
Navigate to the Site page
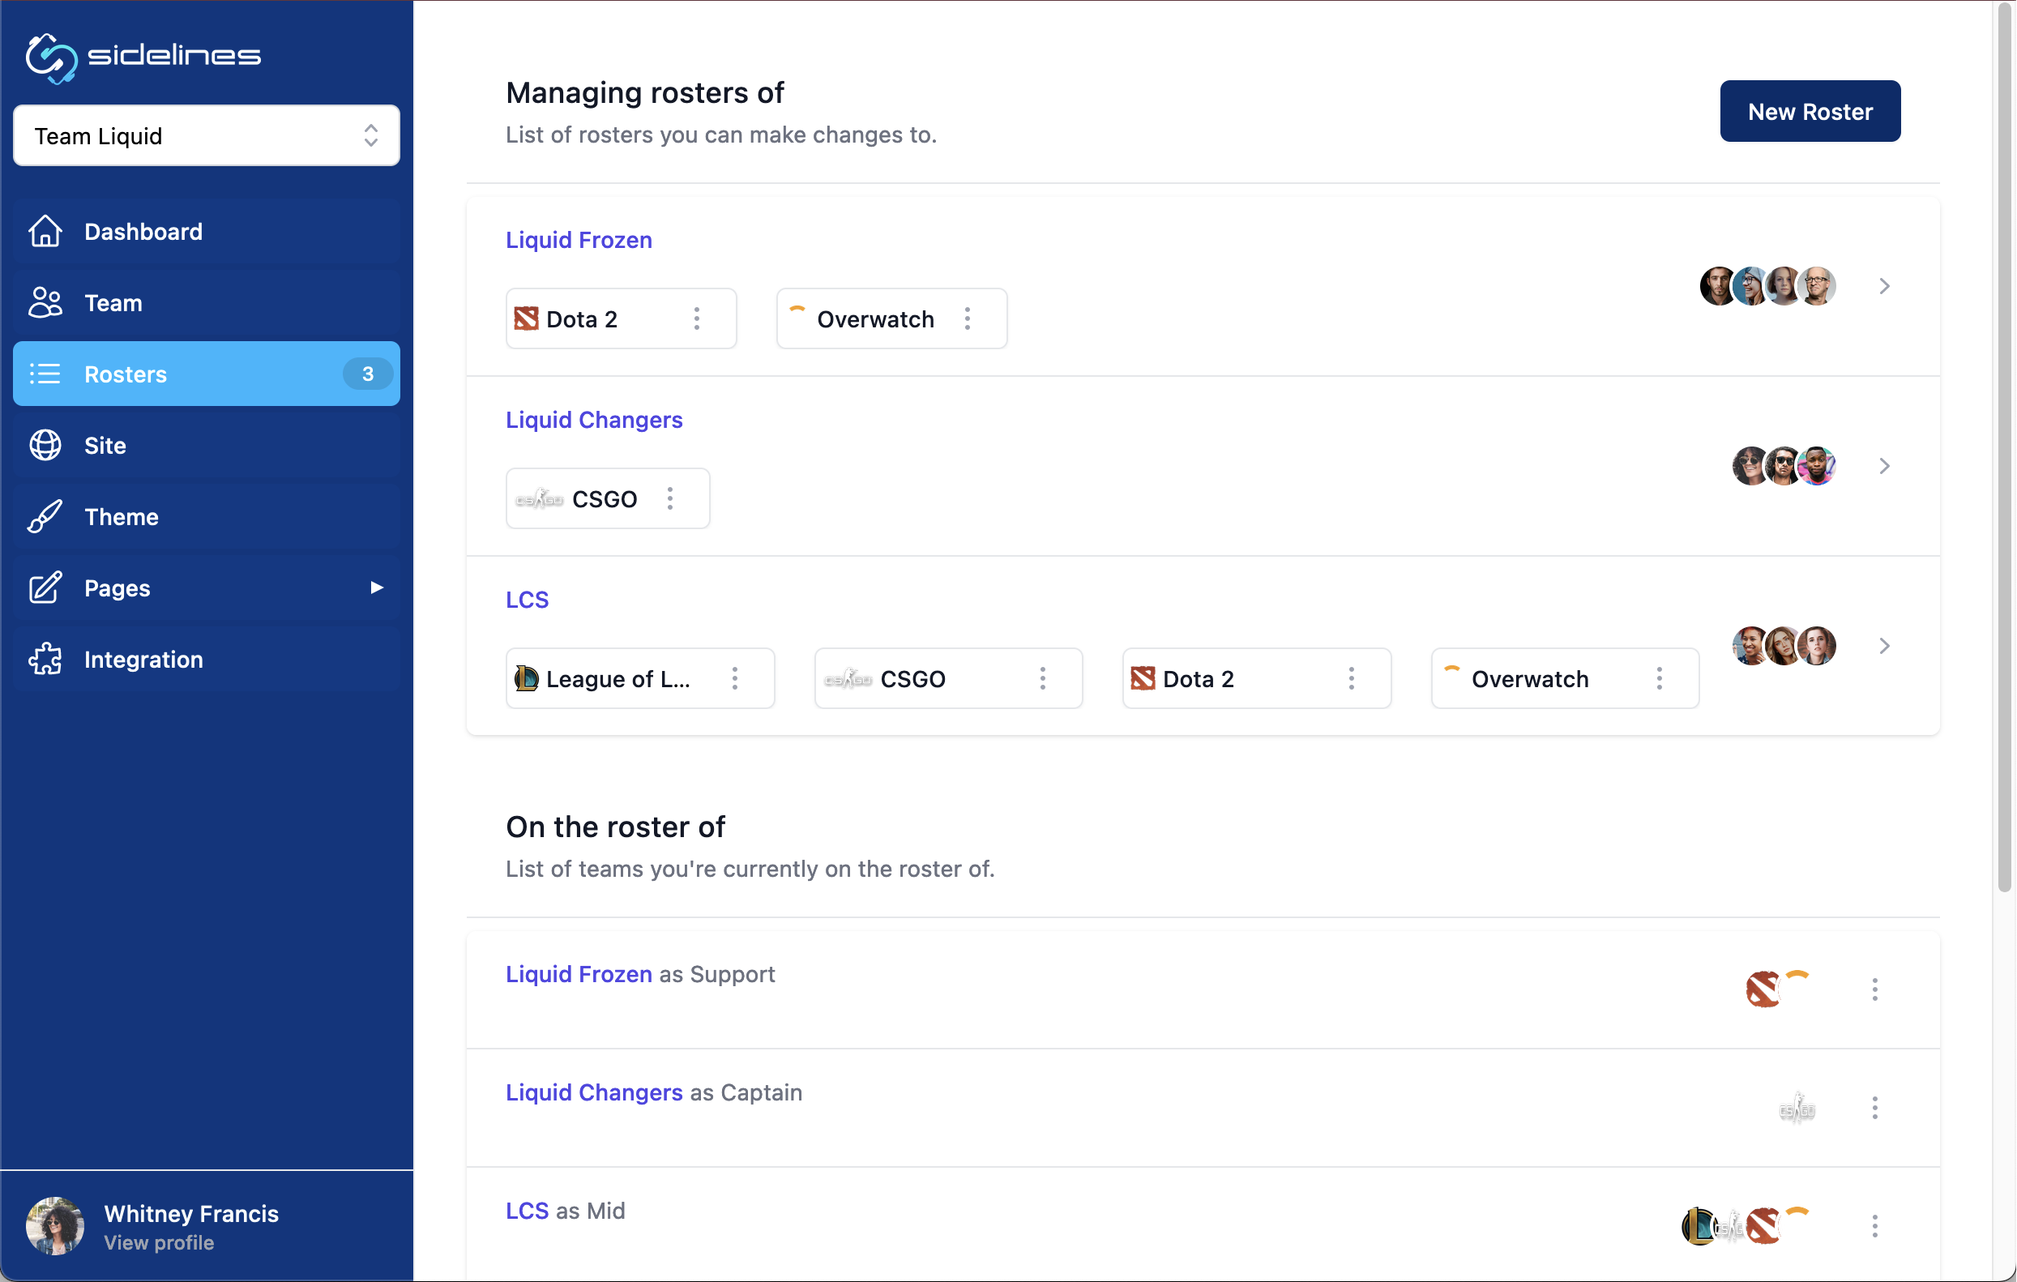tap(206, 446)
